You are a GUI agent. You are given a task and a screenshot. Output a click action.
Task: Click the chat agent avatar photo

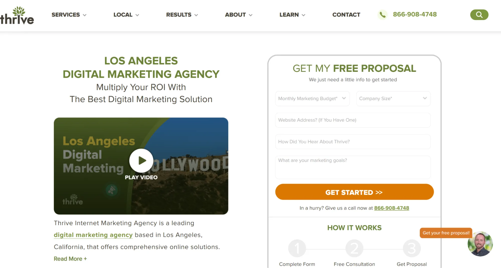tap(480, 244)
